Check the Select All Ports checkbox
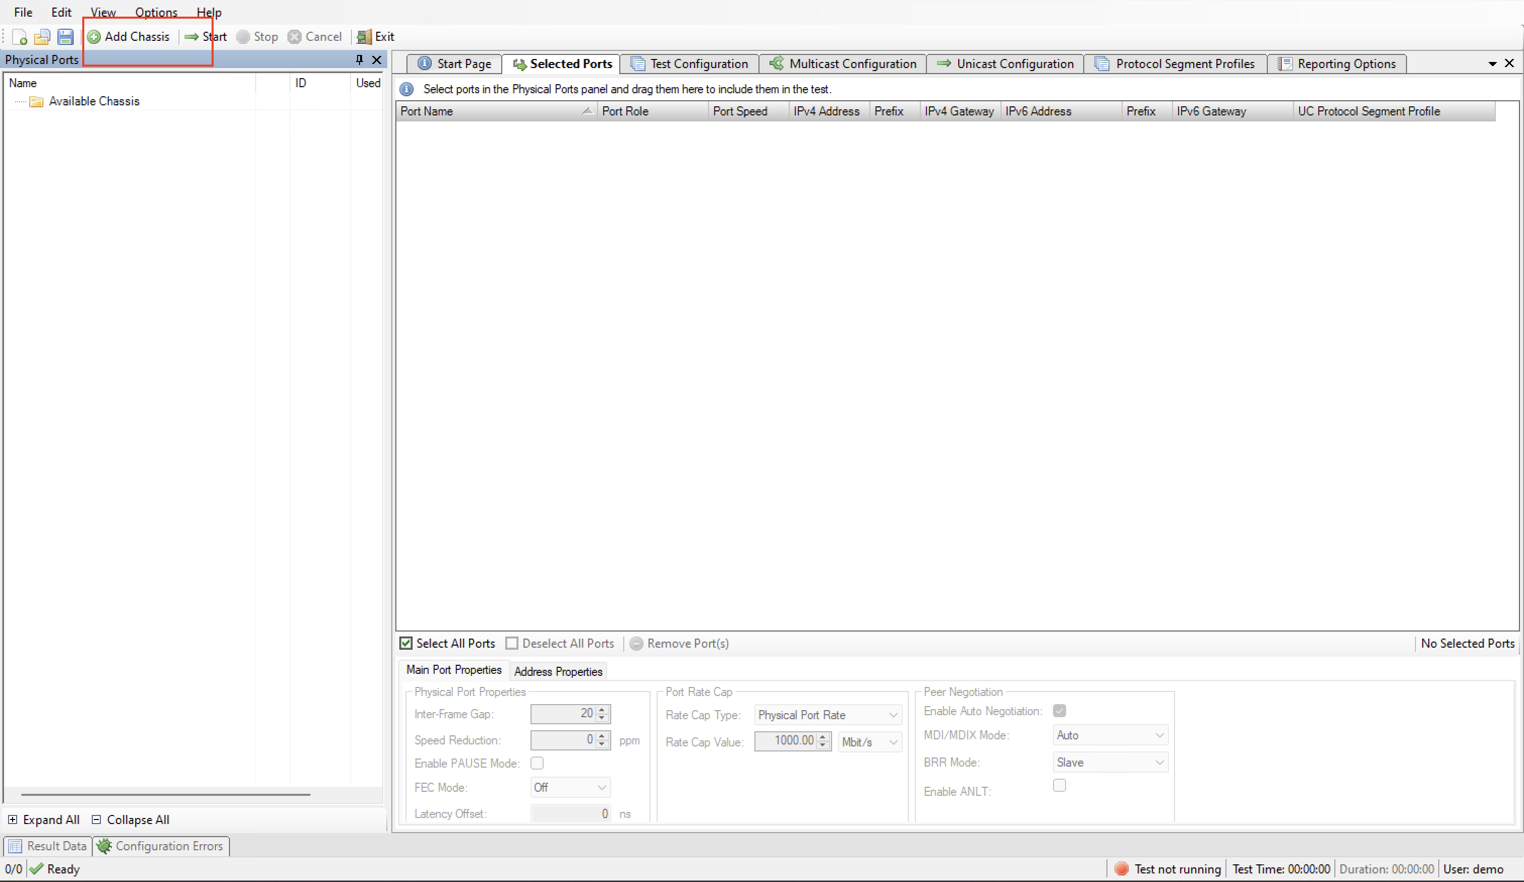The image size is (1524, 882). [406, 643]
